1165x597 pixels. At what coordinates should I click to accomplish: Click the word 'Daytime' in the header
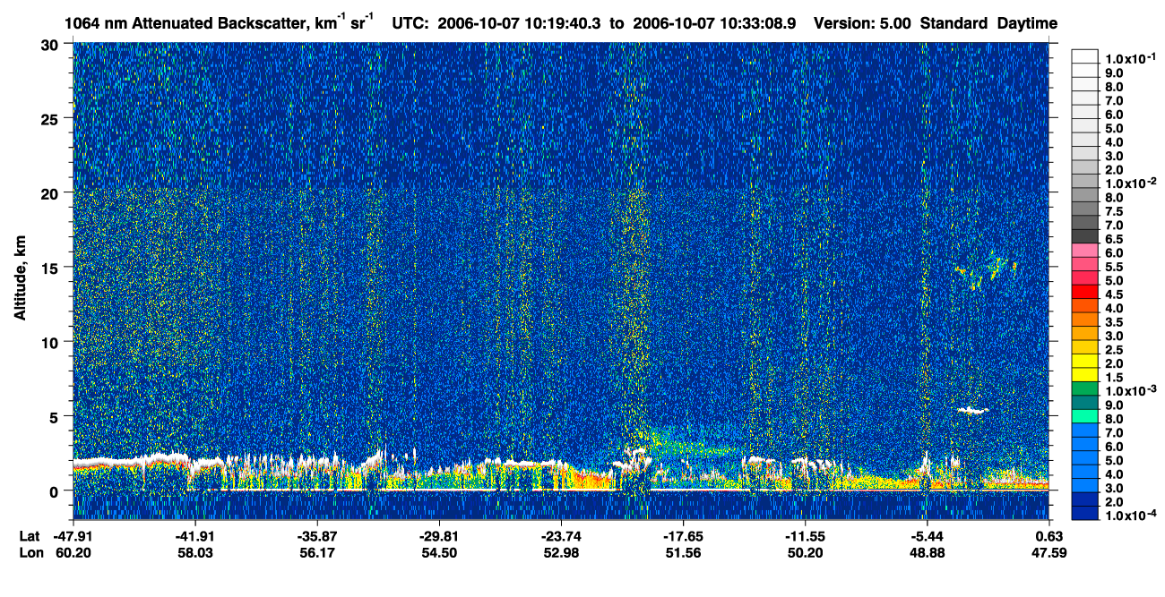pyautogui.click(x=1027, y=23)
